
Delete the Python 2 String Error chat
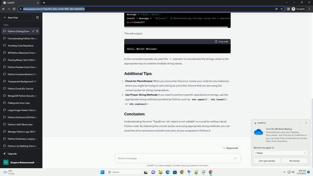[37, 31]
